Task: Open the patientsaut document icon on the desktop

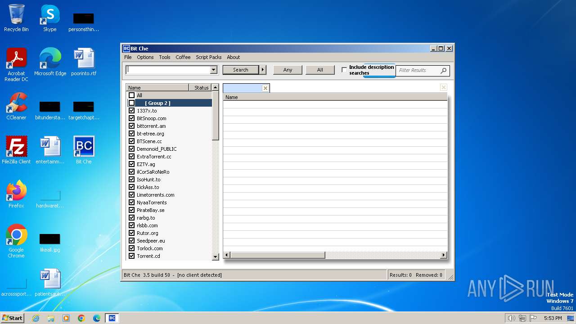Action: (x=50, y=282)
